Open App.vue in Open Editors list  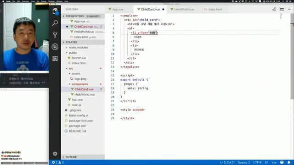(x=83, y=22)
